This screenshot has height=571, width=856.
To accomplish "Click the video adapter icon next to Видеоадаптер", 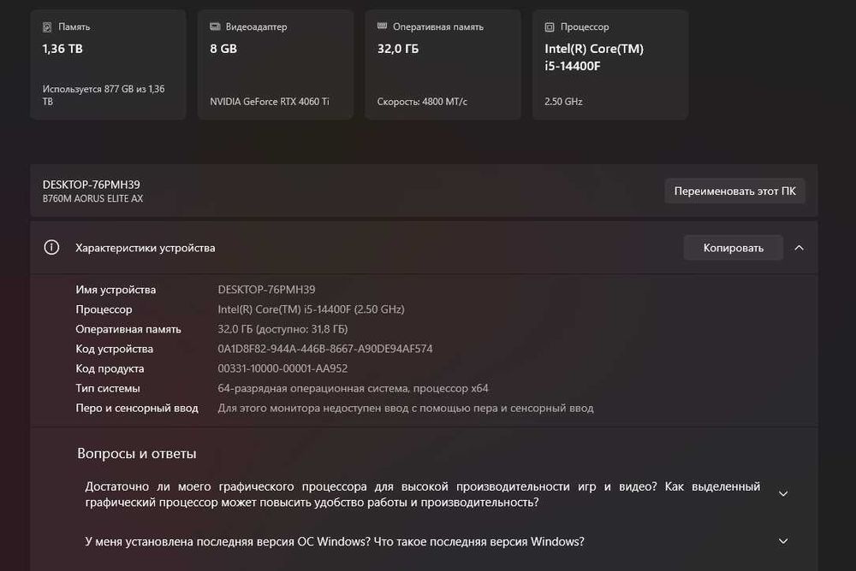I will click(x=215, y=26).
